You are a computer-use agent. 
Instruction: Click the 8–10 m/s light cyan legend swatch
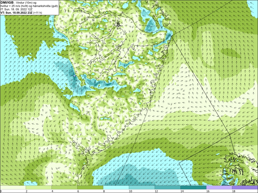116,187
